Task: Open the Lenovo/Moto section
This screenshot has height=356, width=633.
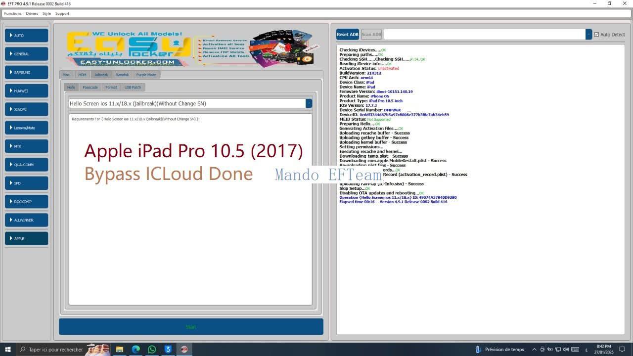Action: point(26,128)
